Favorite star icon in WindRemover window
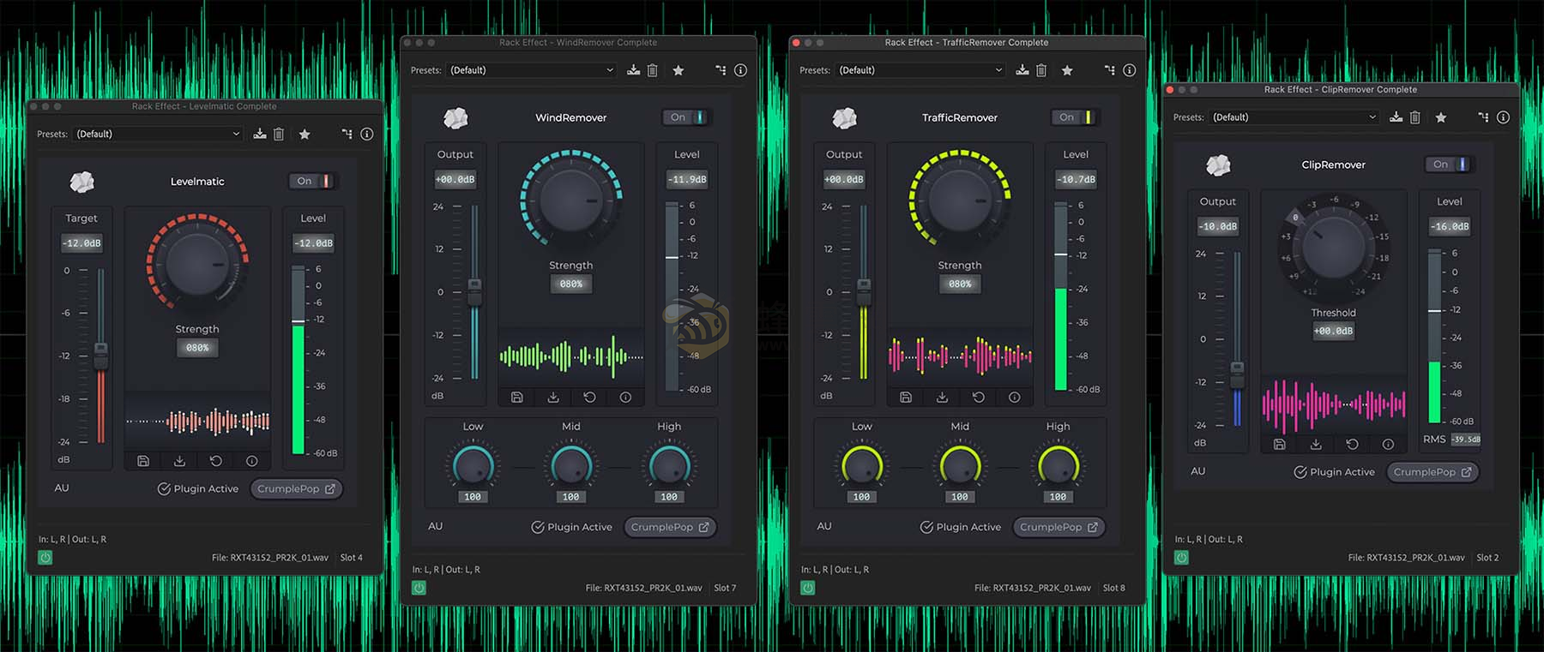The height and width of the screenshot is (652, 1544). coord(679,70)
